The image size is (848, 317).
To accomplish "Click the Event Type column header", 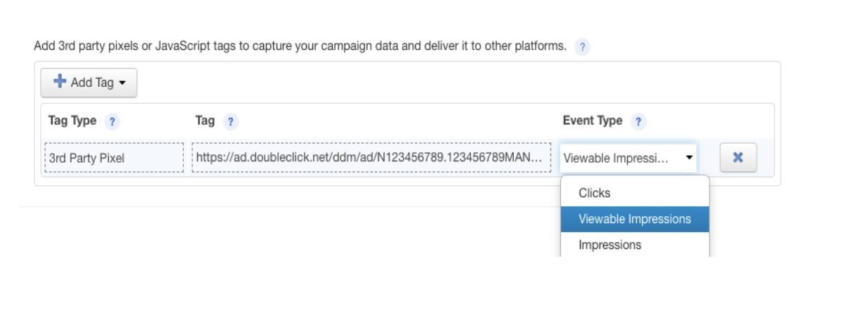I will (x=592, y=121).
